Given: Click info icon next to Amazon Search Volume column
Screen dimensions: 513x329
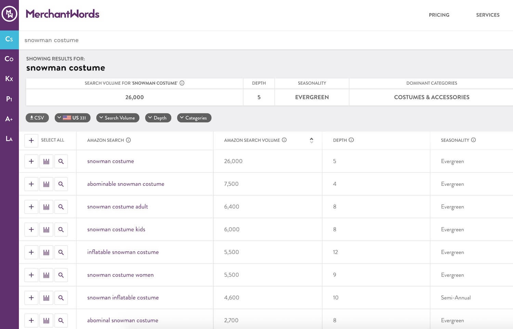Looking at the screenshot, I should [284, 140].
